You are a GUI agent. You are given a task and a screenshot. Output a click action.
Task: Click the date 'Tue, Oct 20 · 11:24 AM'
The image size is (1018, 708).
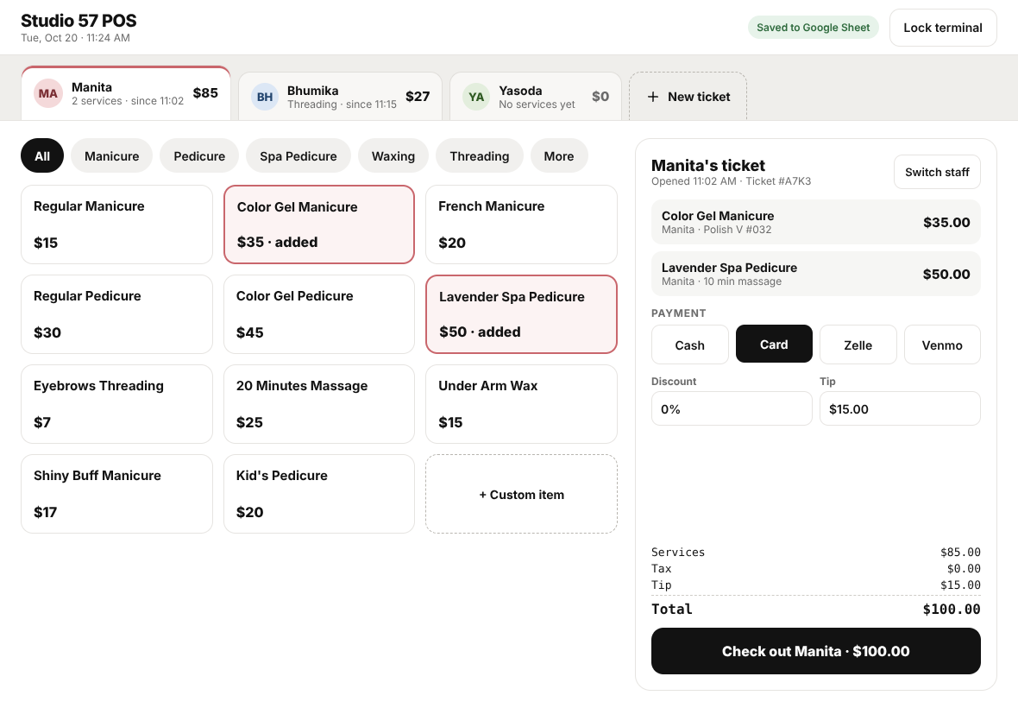tap(75, 38)
